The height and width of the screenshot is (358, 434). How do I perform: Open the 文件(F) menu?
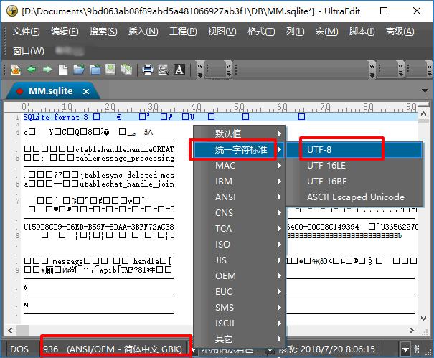pos(27,32)
